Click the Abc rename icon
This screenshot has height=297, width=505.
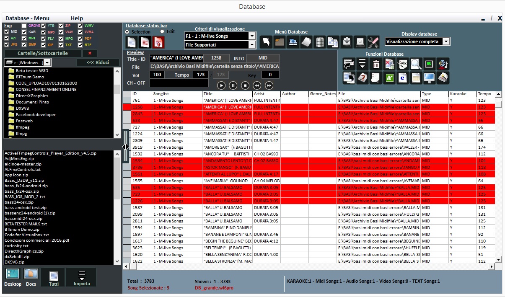coord(403,64)
